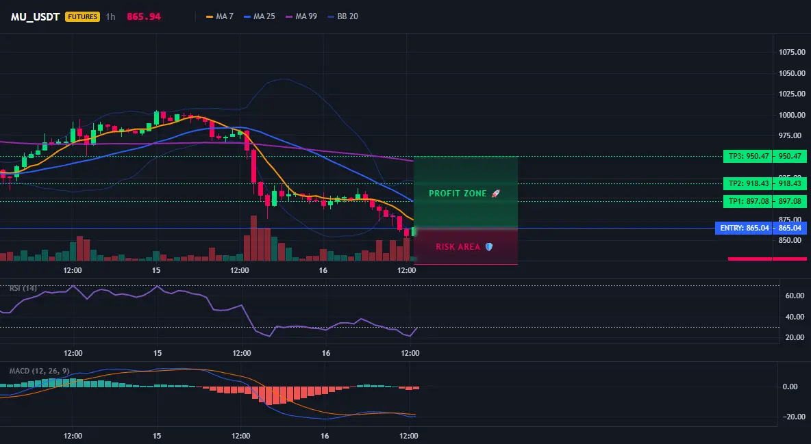Click the blue 865.04 price axis tag
The height and width of the screenshot is (444, 811).
click(x=790, y=228)
